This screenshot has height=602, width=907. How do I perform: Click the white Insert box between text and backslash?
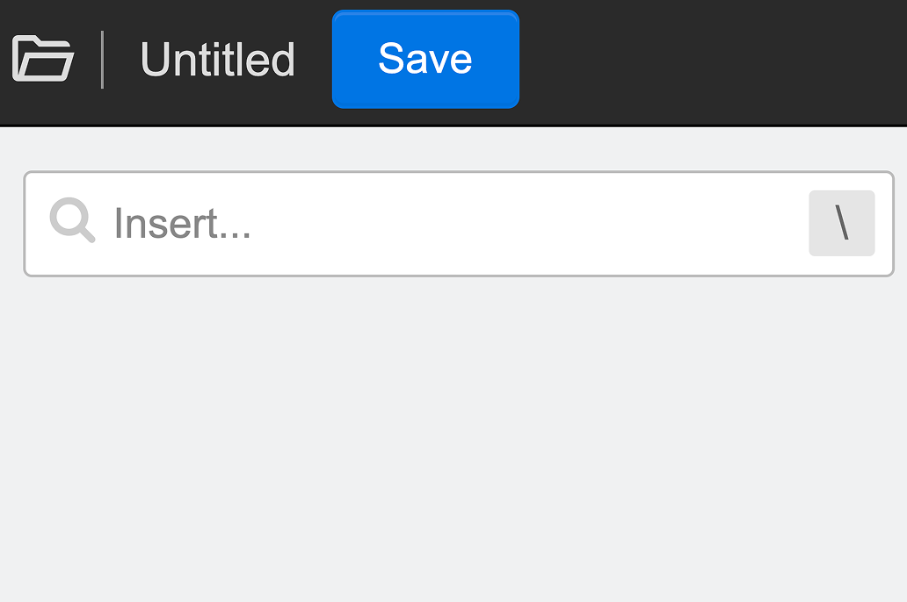529,224
